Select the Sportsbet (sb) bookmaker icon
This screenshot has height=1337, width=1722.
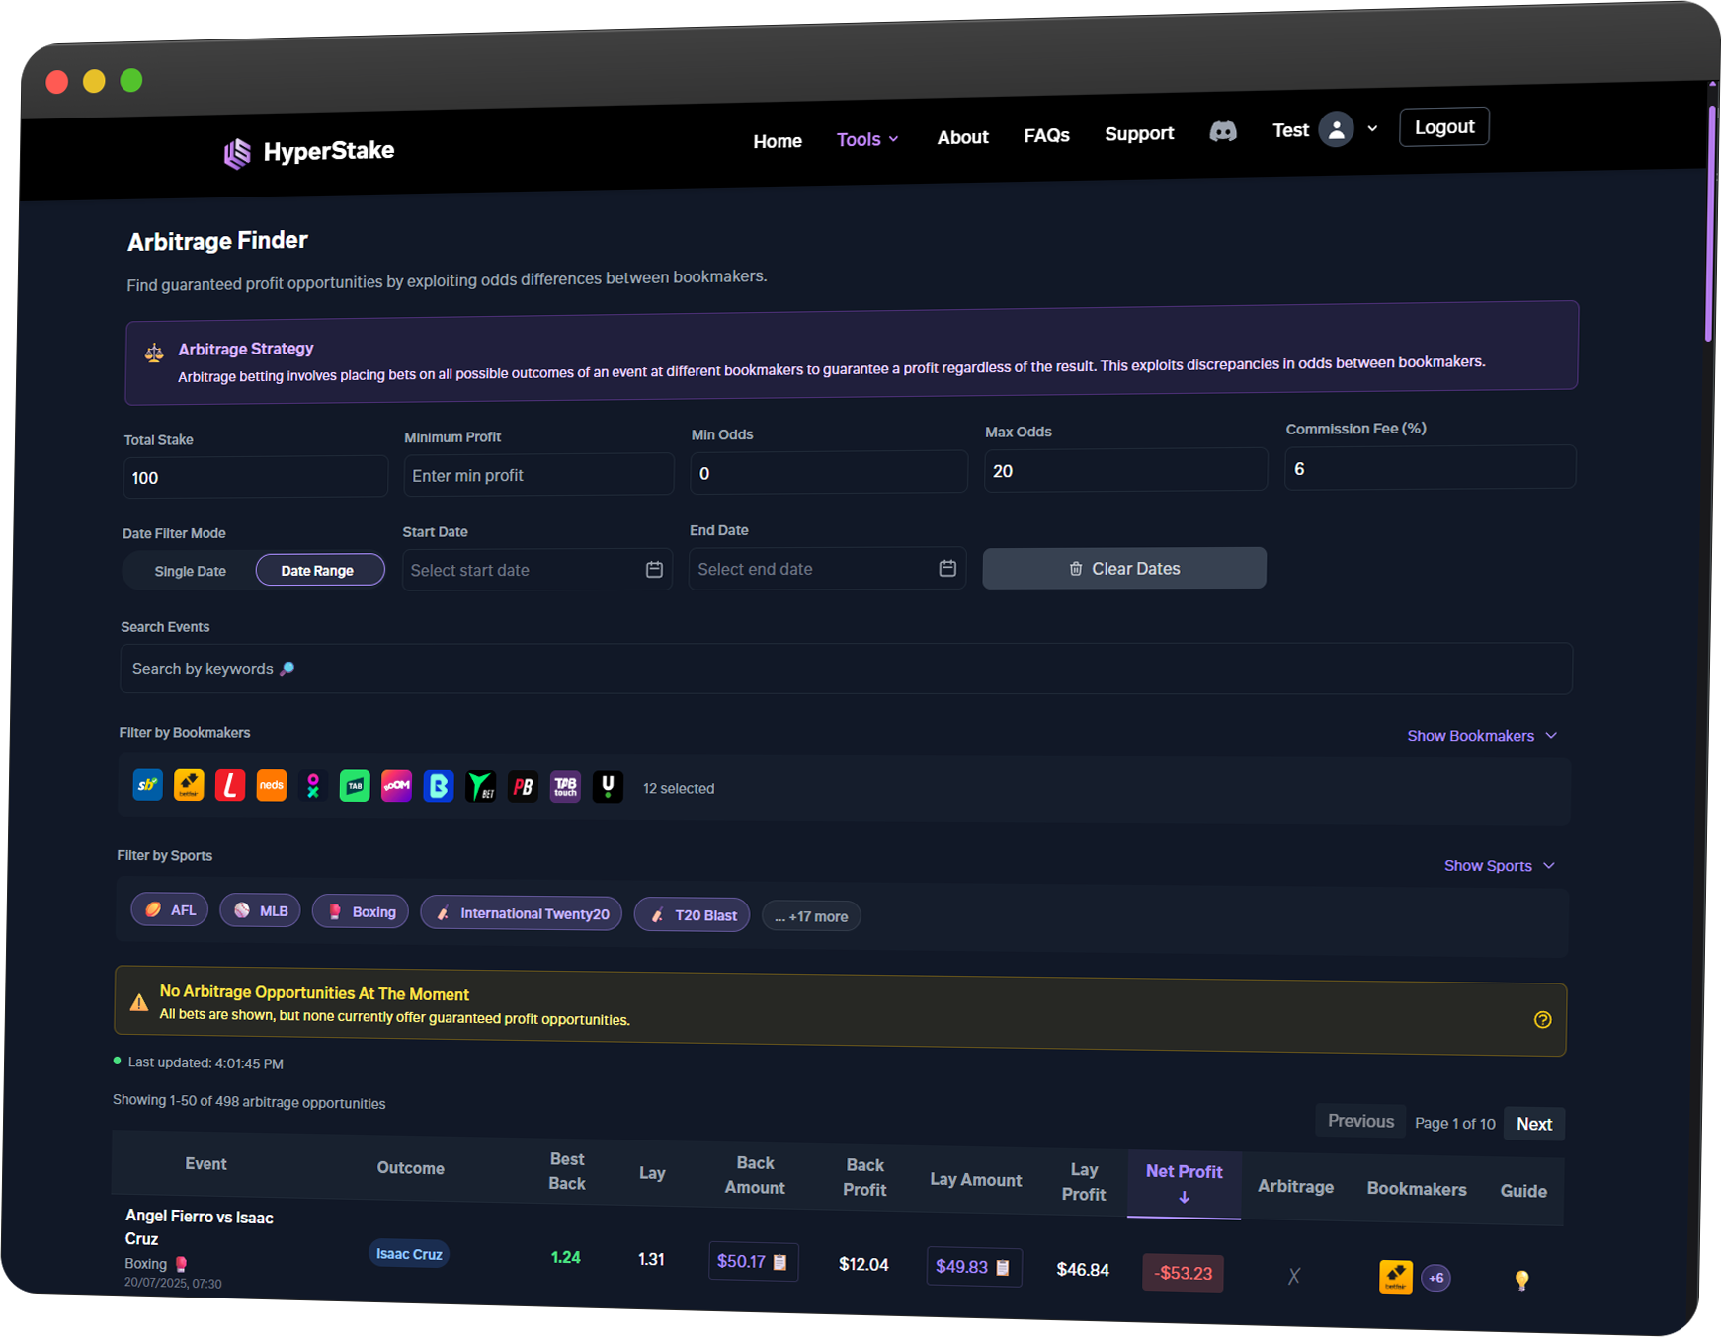click(x=148, y=785)
